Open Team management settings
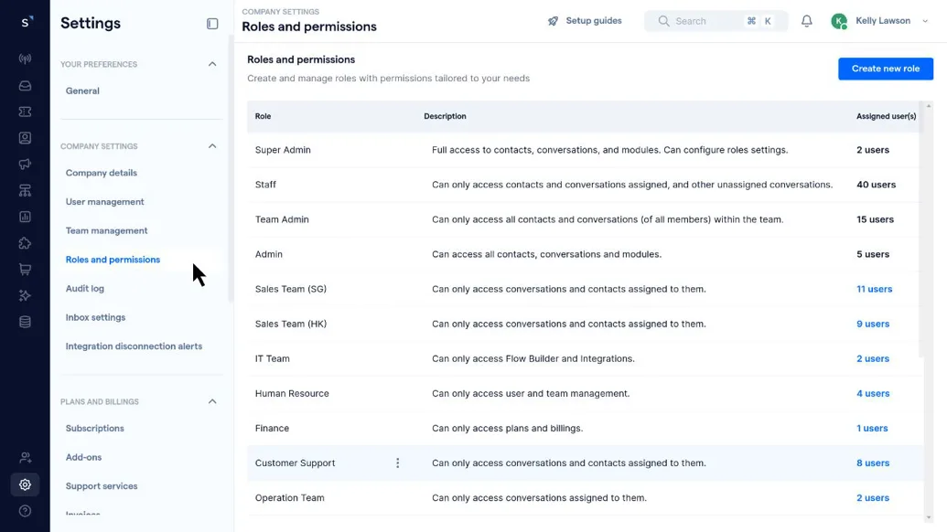This screenshot has width=947, height=532. click(x=106, y=231)
